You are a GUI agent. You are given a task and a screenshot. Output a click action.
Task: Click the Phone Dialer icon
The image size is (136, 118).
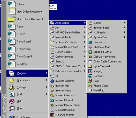[90, 86]
